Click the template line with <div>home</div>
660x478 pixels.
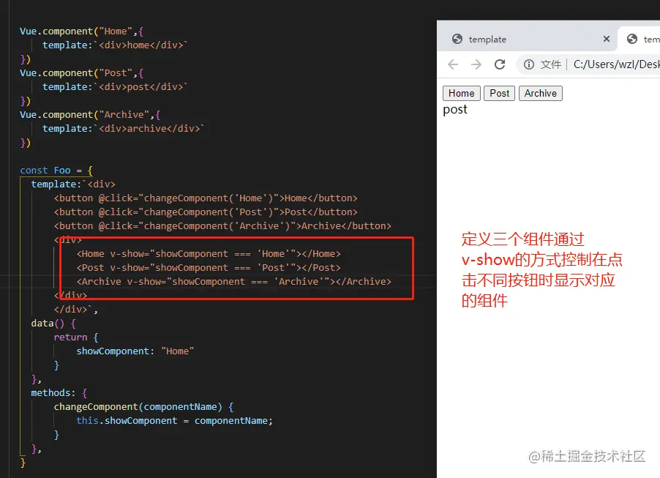(115, 45)
